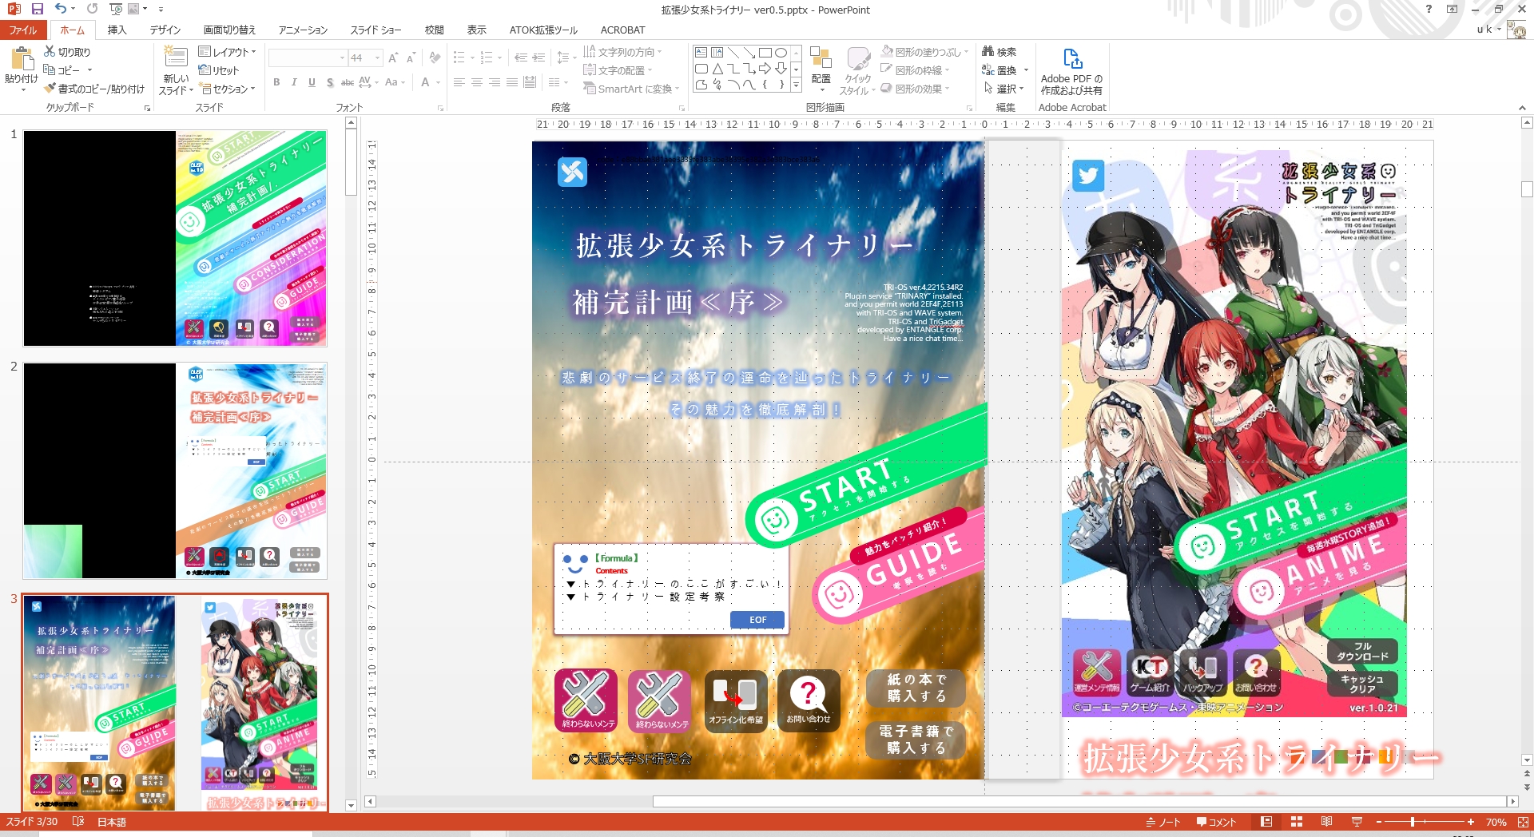Image resolution: width=1534 pixels, height=837 pixels.
Task: Pick the straight line shape
Action: click(x=733, y=53)
